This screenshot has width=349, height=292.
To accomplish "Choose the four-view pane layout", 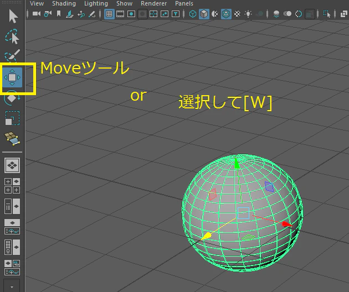I will click(12, 186).
